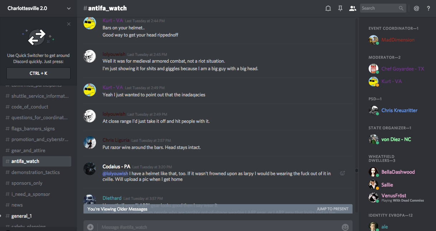Click Kurt - VA's message avatar
Viewport: 436px width, 231px height.
(90, 24)
